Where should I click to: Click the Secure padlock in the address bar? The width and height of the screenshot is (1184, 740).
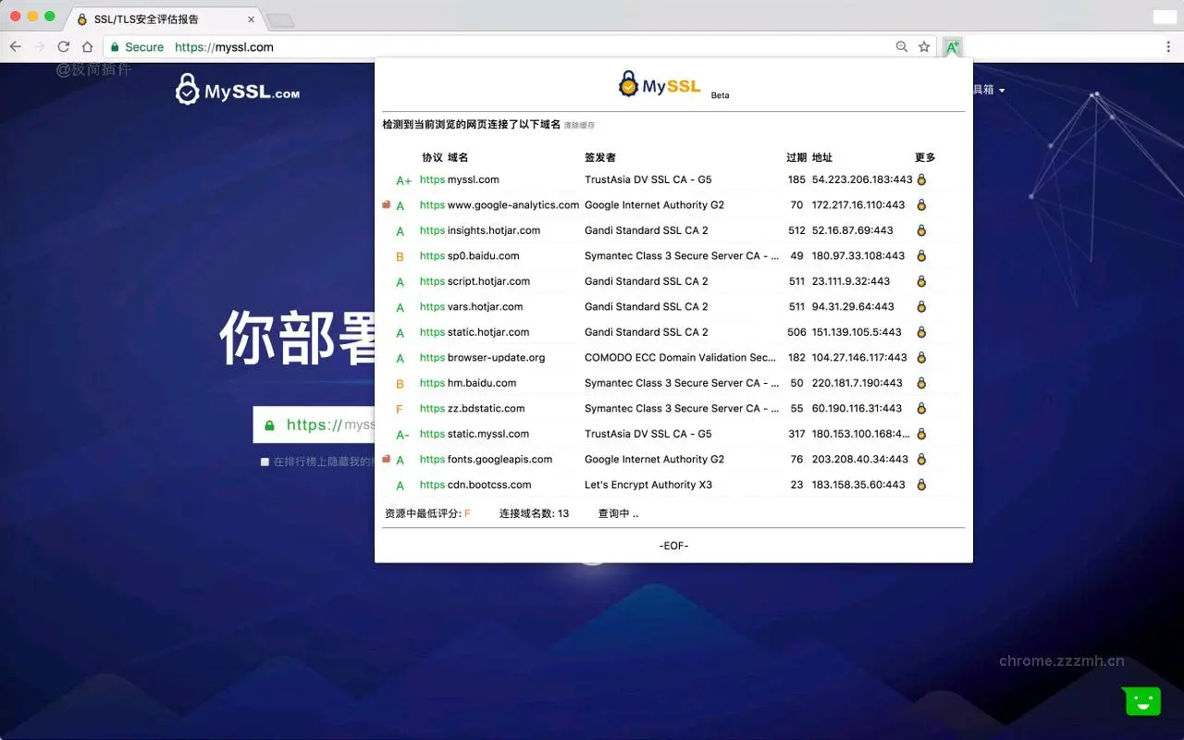point(116,46)
